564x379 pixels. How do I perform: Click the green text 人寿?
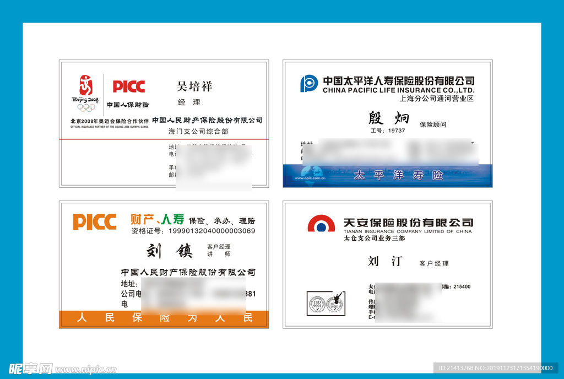point(172,219)
